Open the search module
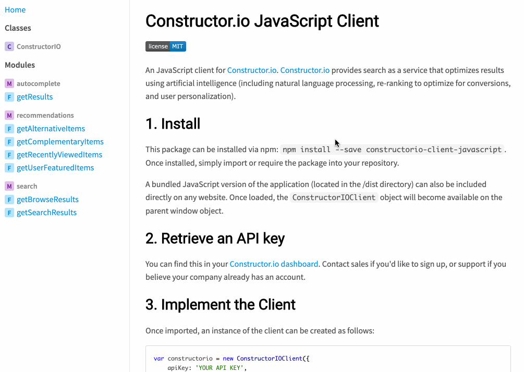Viewport: 524px width, 372px height. point(27,186)
